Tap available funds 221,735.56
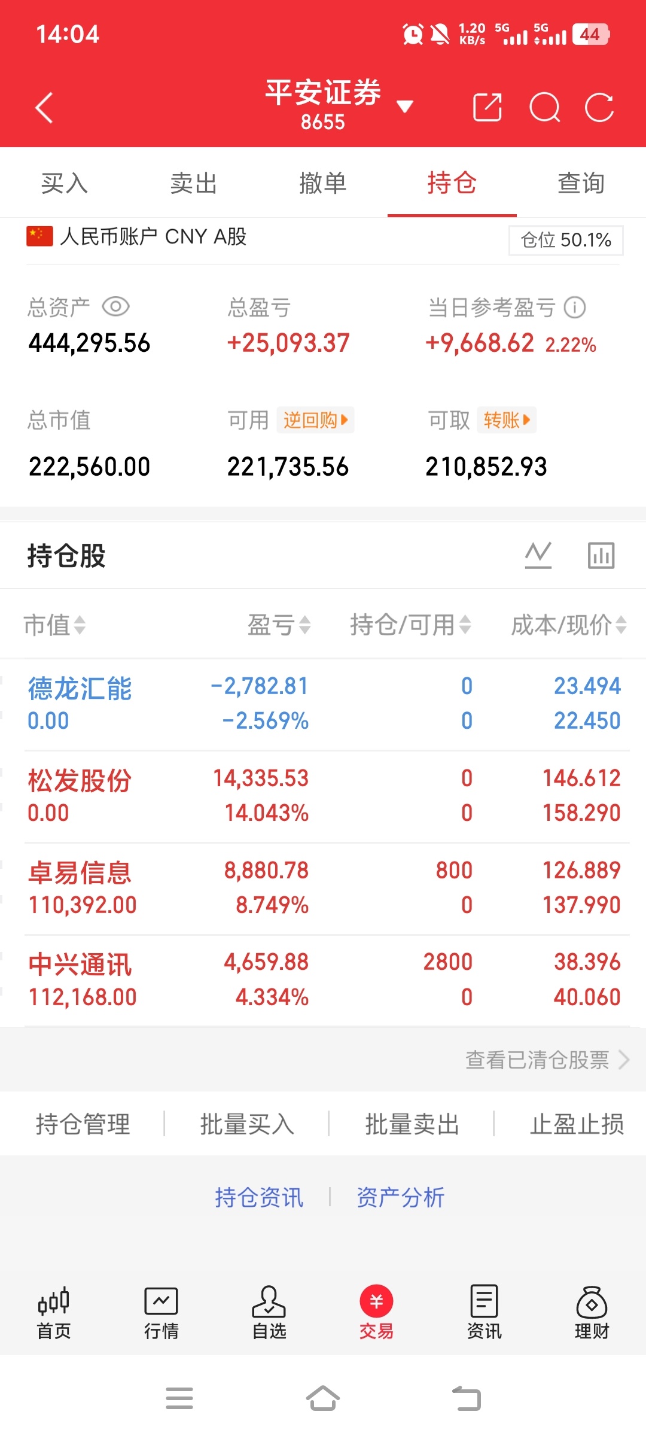 tap(288, 467)
